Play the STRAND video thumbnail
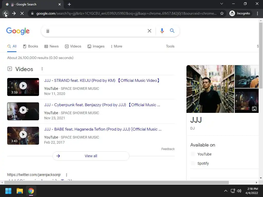Screen dimensions: 263x197 point(23,87)
